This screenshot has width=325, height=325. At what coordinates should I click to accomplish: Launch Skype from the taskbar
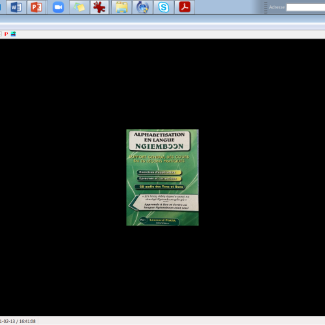[x=164, y=7]
